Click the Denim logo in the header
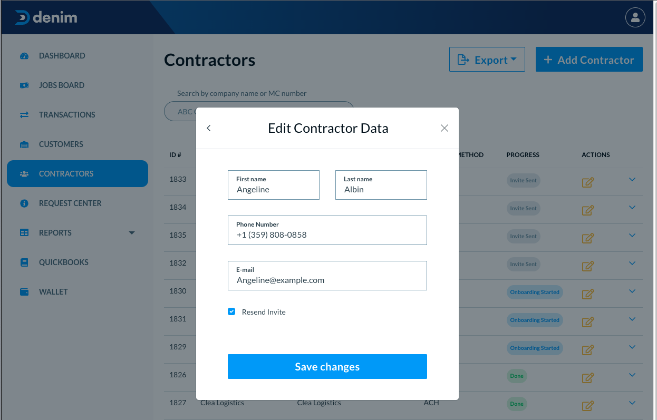Screen dimensions: 657x420 tap(46, 17)
